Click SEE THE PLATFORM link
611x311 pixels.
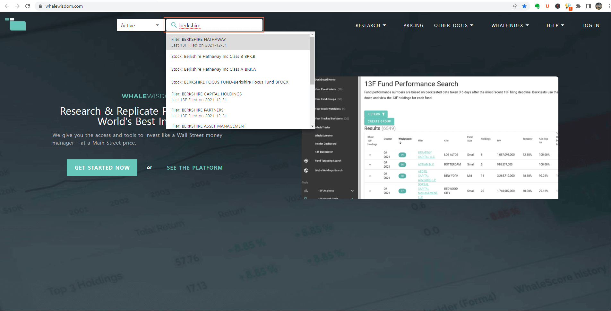(x=194, y=168)
